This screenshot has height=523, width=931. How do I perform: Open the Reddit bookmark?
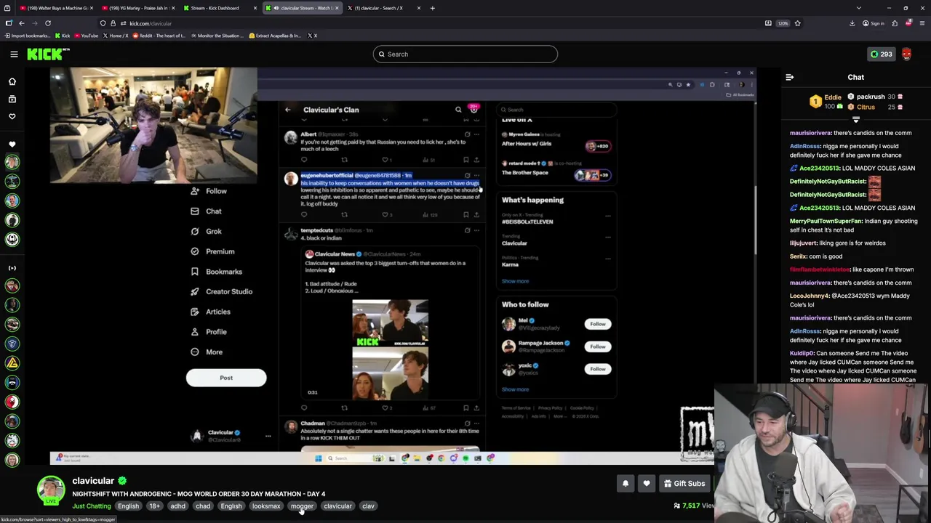coord(161,36)
